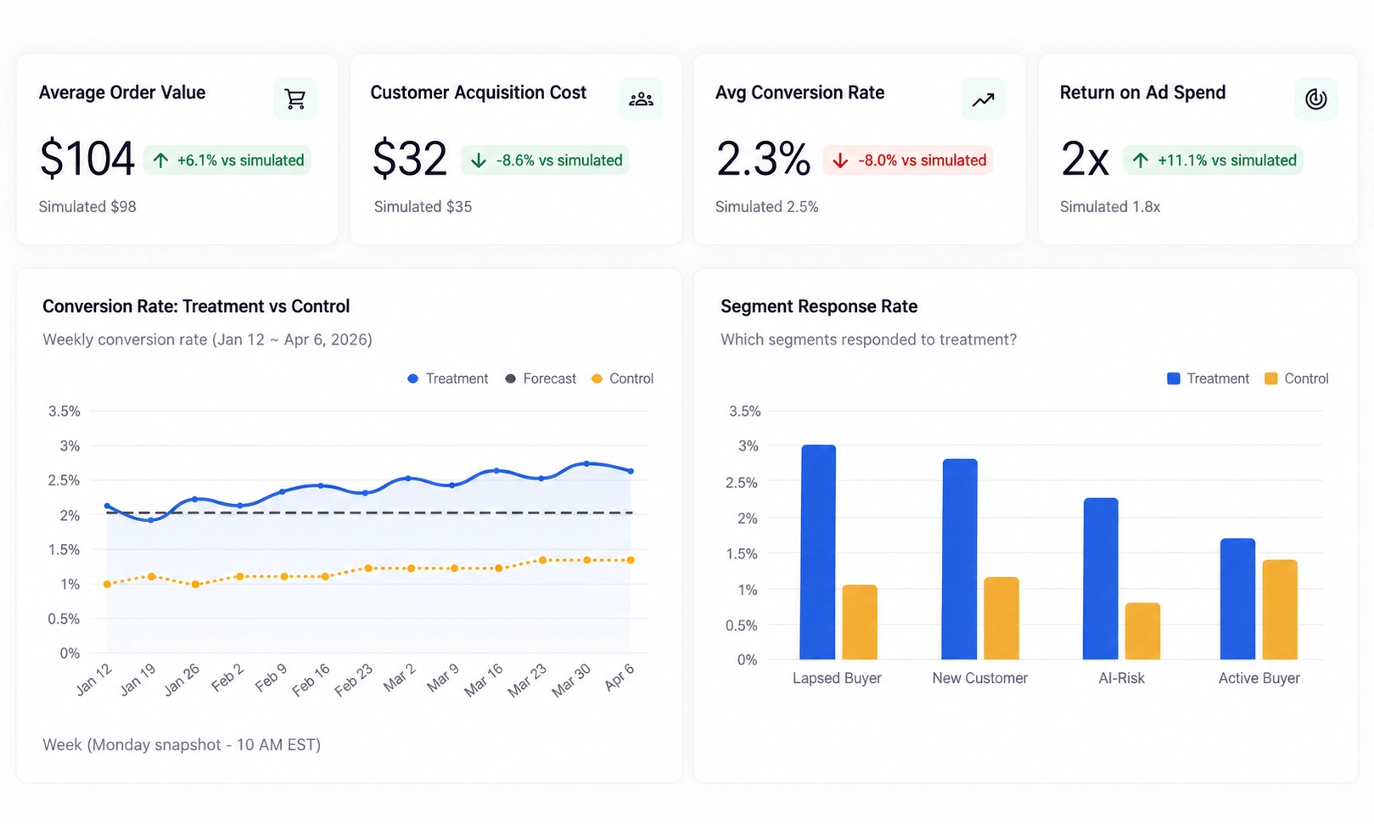Select the orange Control bar above AI-Risk
Image resolution: width=1374 pixels, height=824 pixels.
point(1142,631)
